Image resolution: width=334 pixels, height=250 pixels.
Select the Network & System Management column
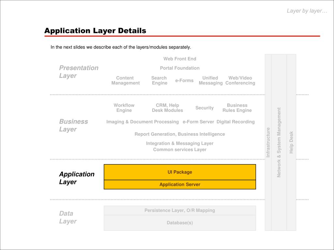tap(279, 142)
